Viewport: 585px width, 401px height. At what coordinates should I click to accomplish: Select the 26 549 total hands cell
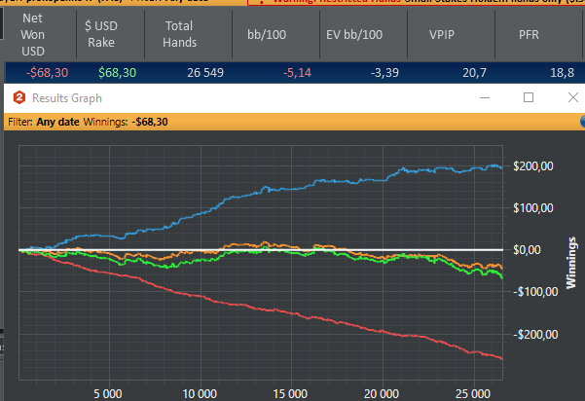205,72
